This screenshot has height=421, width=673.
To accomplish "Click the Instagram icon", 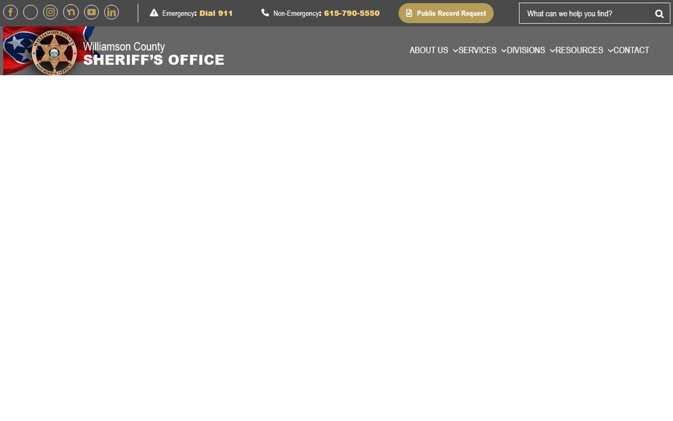I will (x=50, y=12).
